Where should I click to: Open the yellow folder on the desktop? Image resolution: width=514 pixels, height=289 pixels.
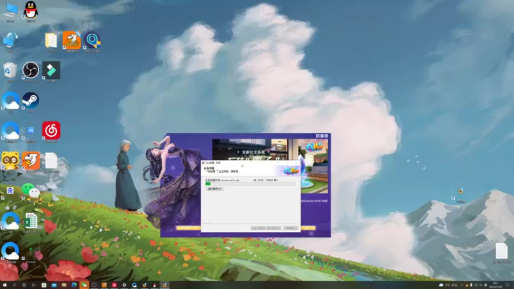51,41
